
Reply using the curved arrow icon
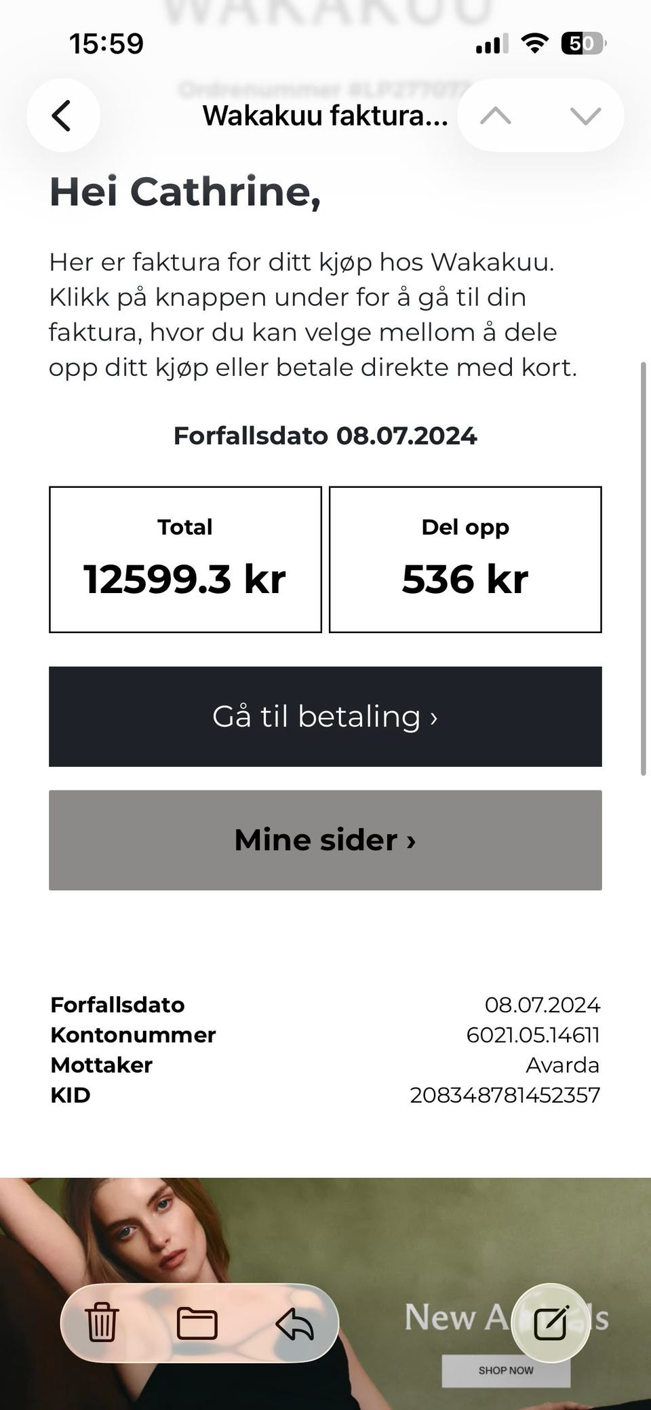coord(295,1323)
